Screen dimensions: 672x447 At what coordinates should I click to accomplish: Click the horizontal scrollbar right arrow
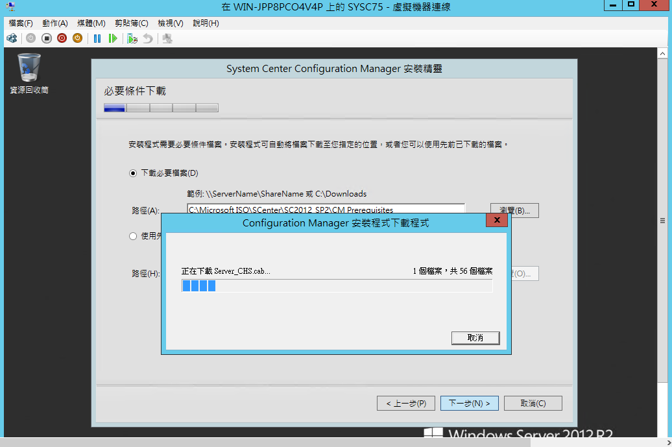point(668,442)
